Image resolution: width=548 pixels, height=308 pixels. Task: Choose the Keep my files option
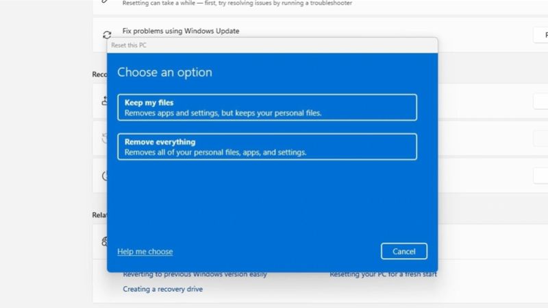267,108
